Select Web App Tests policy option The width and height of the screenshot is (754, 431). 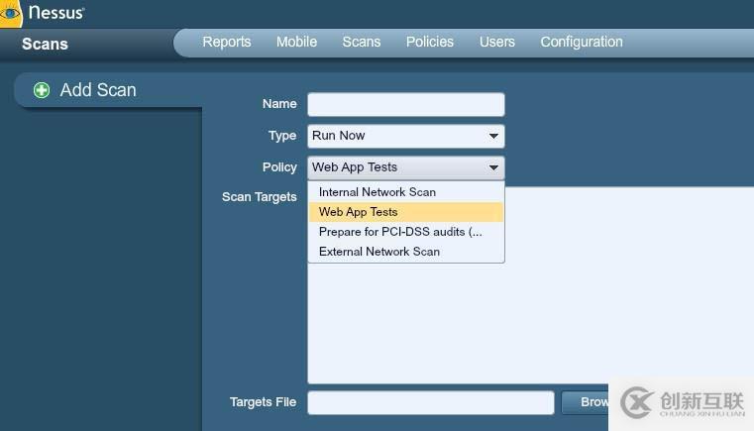(x=406, y=212)
